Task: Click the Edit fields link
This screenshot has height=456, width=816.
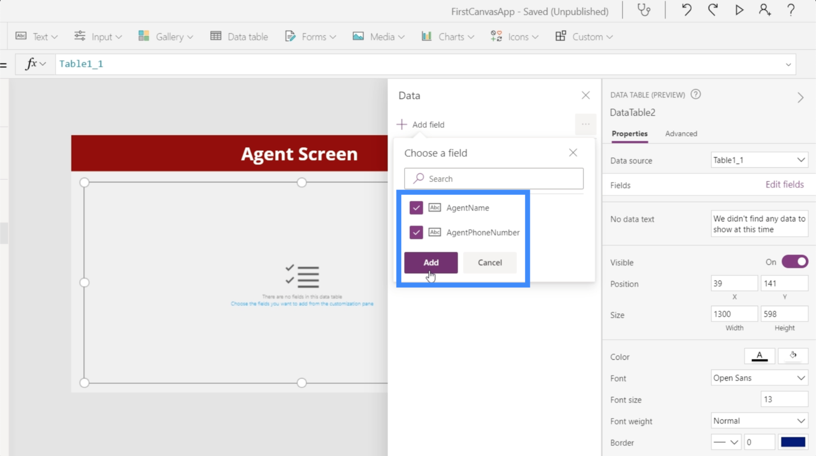Action: pyautogui.click(x=784, y=184)
